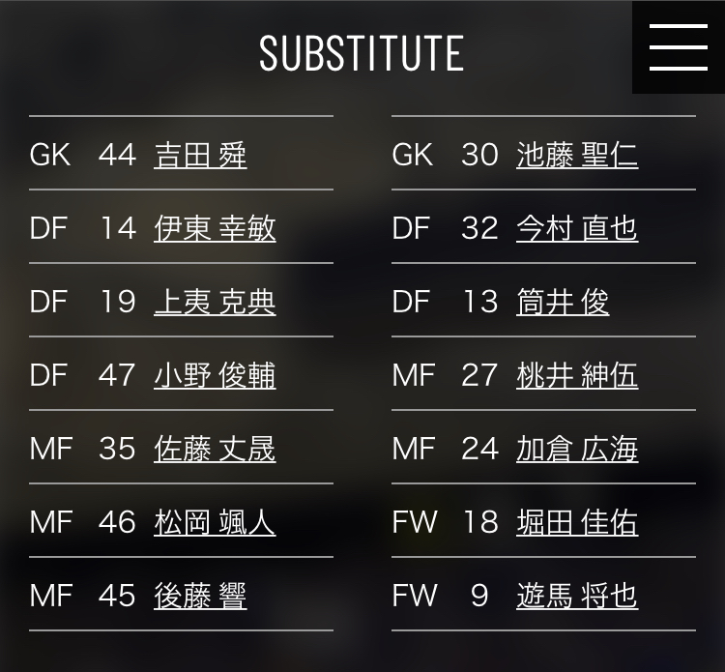The height and width of the screenshot is (672, 725).
Task: Select substitute 上夷 克典
Action: coord(215,302)
